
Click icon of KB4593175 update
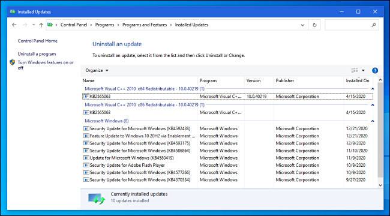pos(86,143)
